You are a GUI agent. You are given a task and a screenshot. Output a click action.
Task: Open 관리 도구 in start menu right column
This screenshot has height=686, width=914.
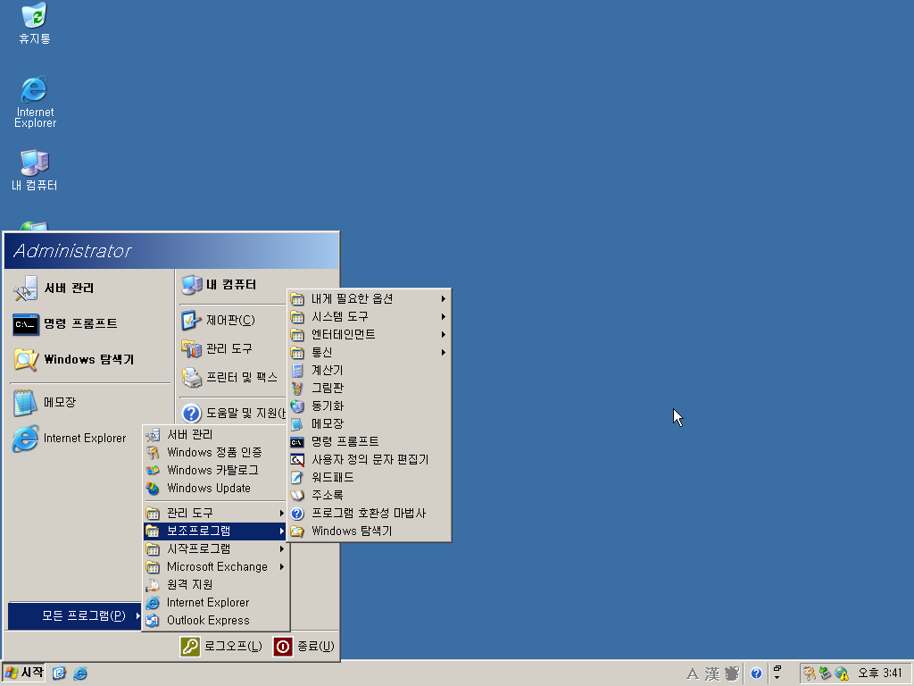point(231,349)
